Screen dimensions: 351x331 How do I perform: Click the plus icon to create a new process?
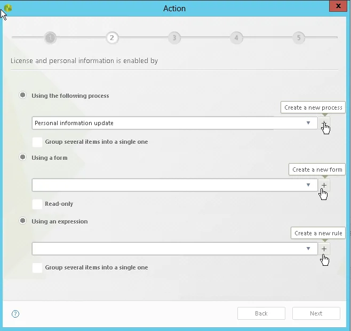(324, 123)
